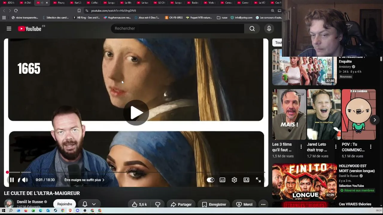Image resolution: width=383 pixels, height=215 pixels.
Task: Open the Windows Start menu
Action: pos(4,211)
